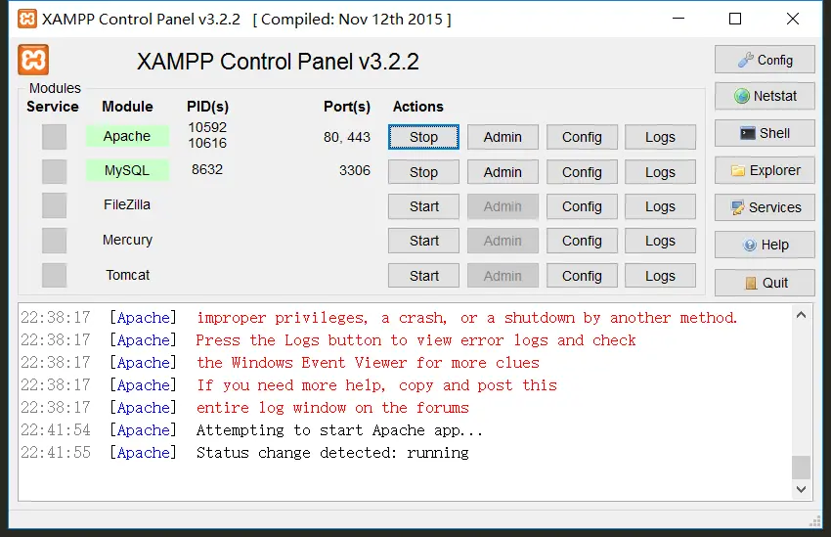Open Help with the question icon
The image size is (831, 537).
pos(765,245)
